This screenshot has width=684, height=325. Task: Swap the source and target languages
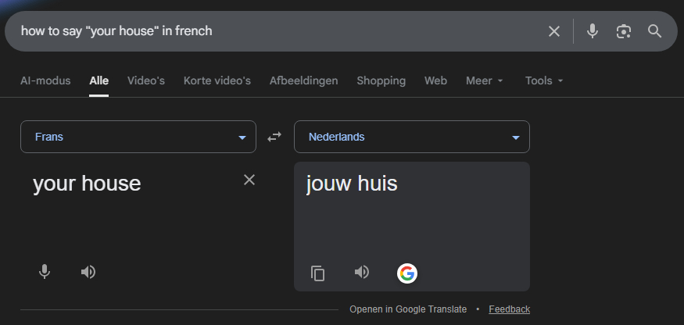274,137
